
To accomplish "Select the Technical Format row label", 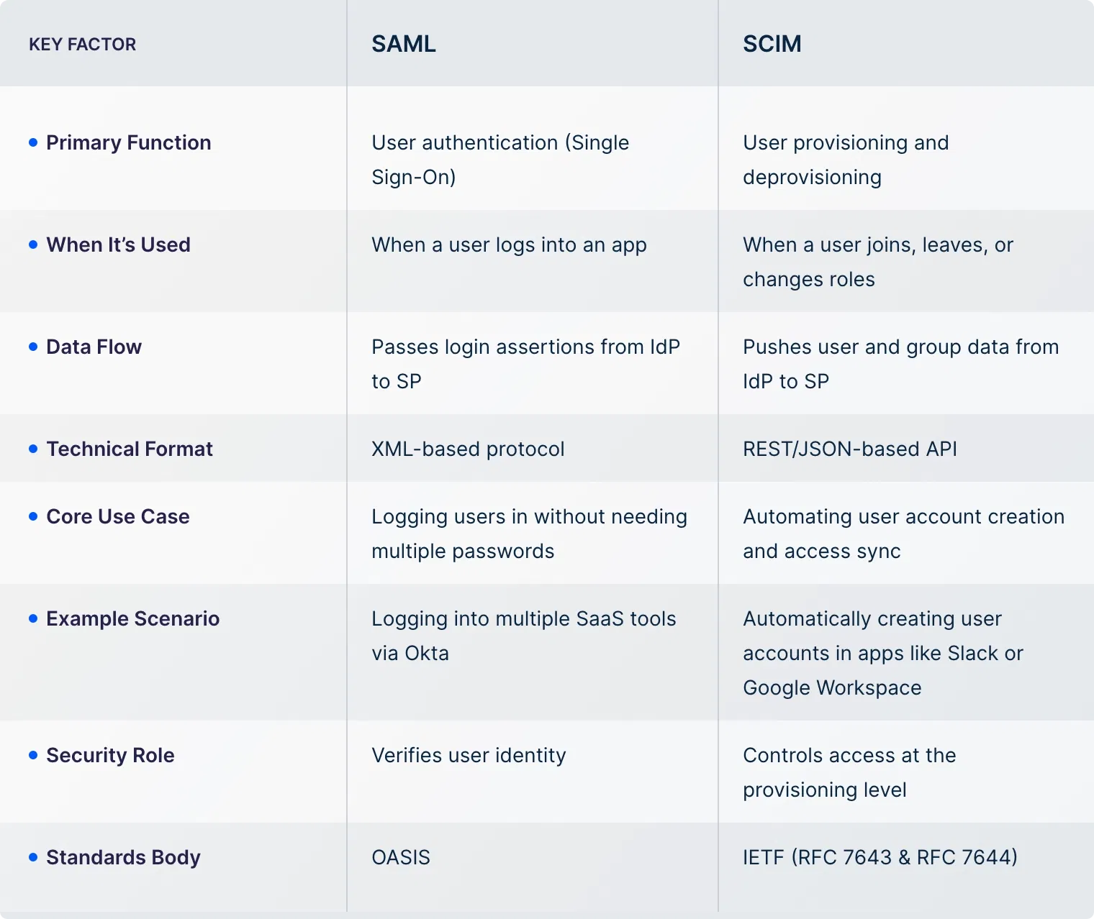I will pyautogui.click(x=130, y=449).
